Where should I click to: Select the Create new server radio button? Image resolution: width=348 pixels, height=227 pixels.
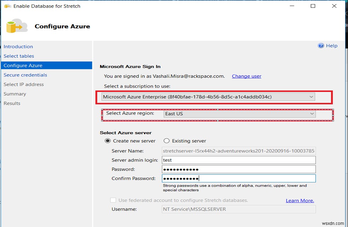[x=108, y=141]
